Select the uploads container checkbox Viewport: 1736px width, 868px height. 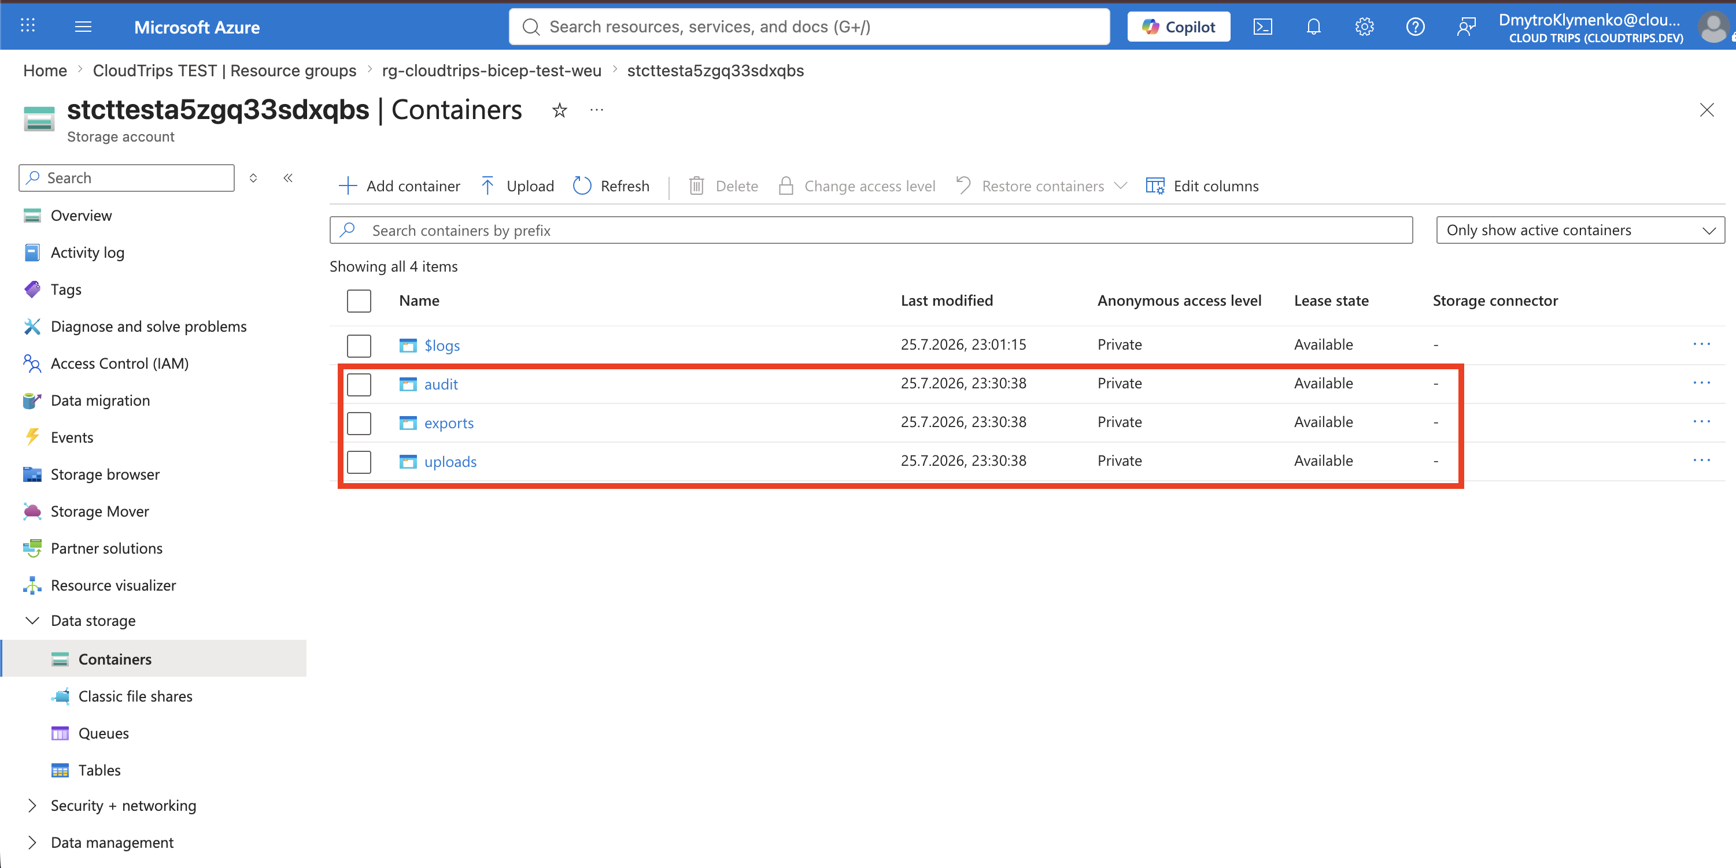[359, 462]
